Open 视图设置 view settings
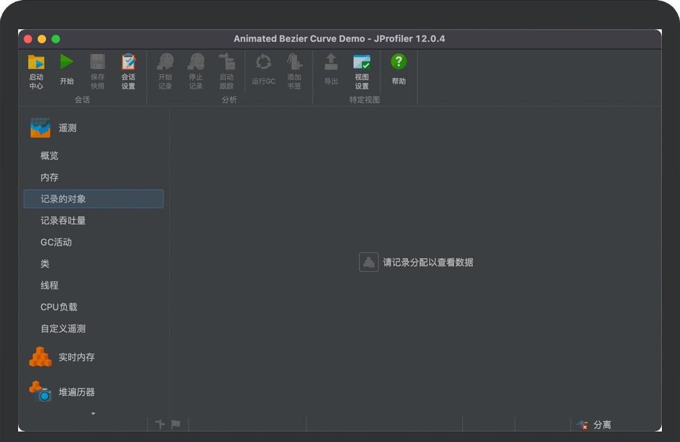680x442 pixels. click(362, 62)
